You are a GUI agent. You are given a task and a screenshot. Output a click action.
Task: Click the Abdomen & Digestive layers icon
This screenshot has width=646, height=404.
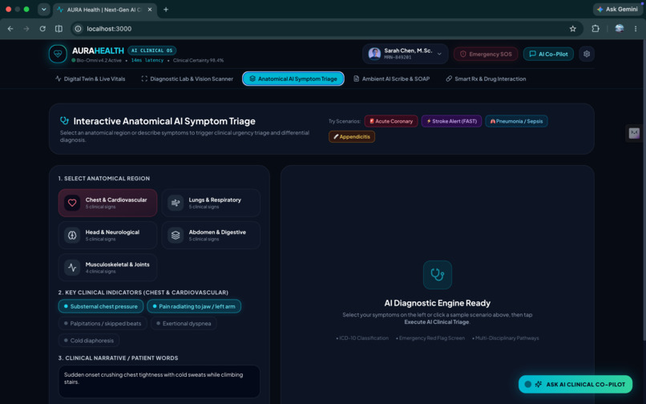(176, 235)
